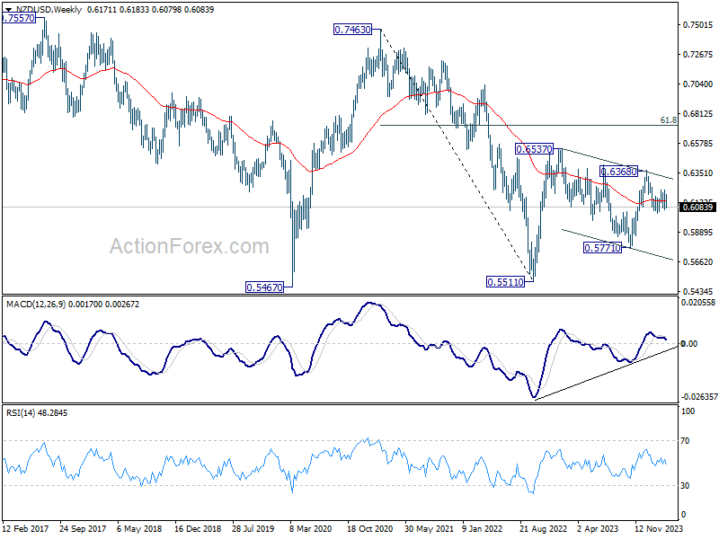The image size is (719, 539).
Task: Click the 12 Feb 2017 date label
Action: pos(26,529)
